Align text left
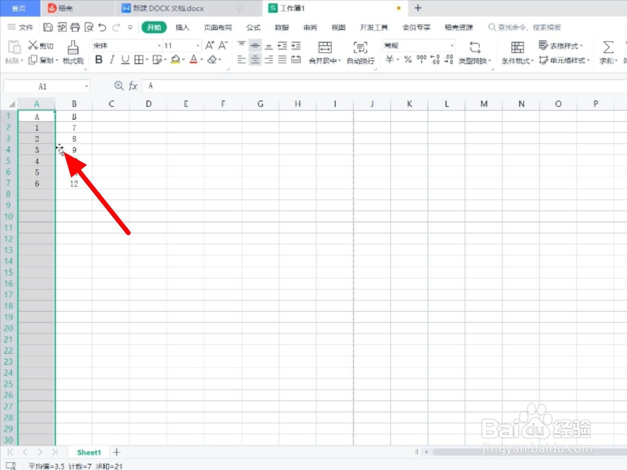This screenshot has height=470, width=627. click(241, 60)
